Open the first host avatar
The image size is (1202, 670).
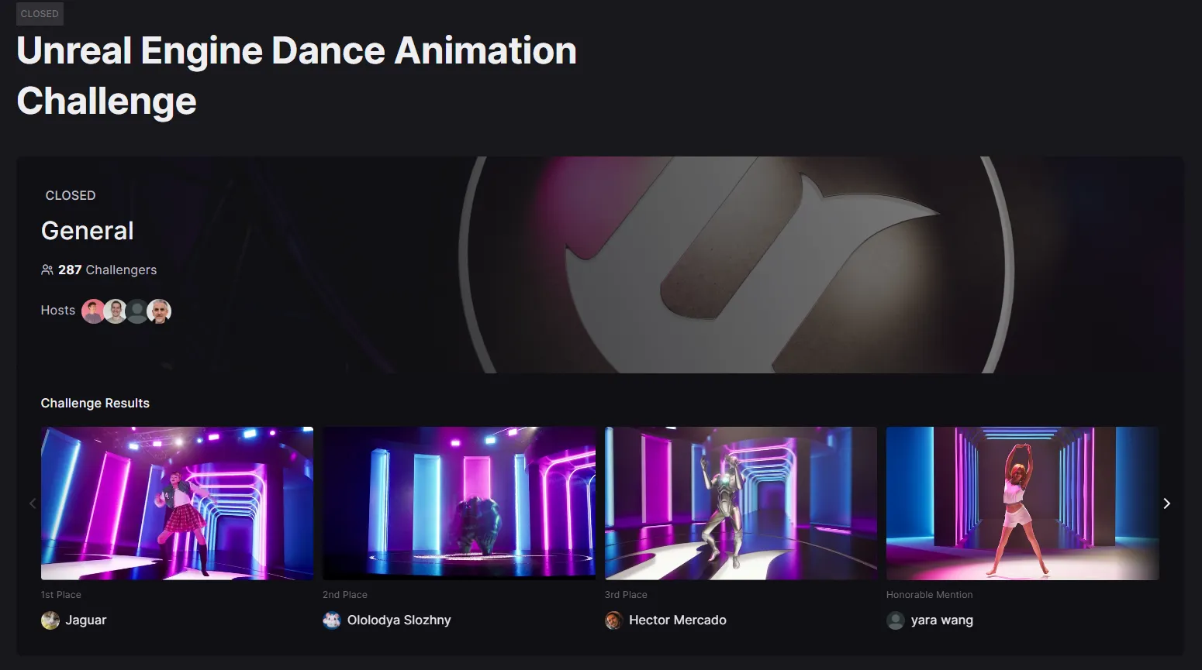pos(93,311)
